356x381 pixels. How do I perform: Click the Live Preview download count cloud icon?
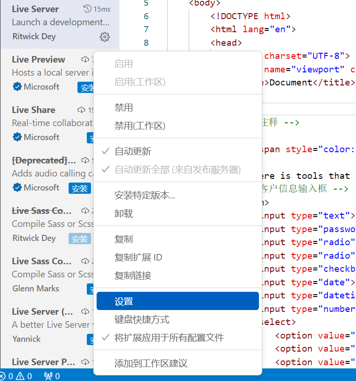click(x=85, y=60)
